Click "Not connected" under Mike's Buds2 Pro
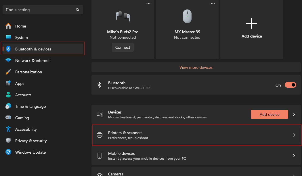The height and width of the screenshot is (176, 302). click(x=123, y=38)
